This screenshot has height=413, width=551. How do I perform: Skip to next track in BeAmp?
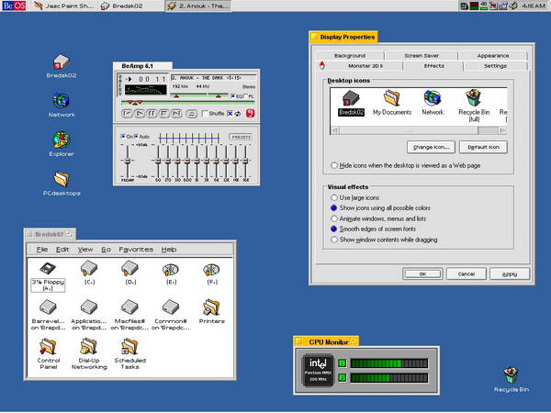pos(176,114)
